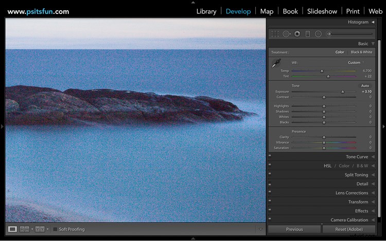Enable the Soft Proofing checkbox

(x=55, y=229)
